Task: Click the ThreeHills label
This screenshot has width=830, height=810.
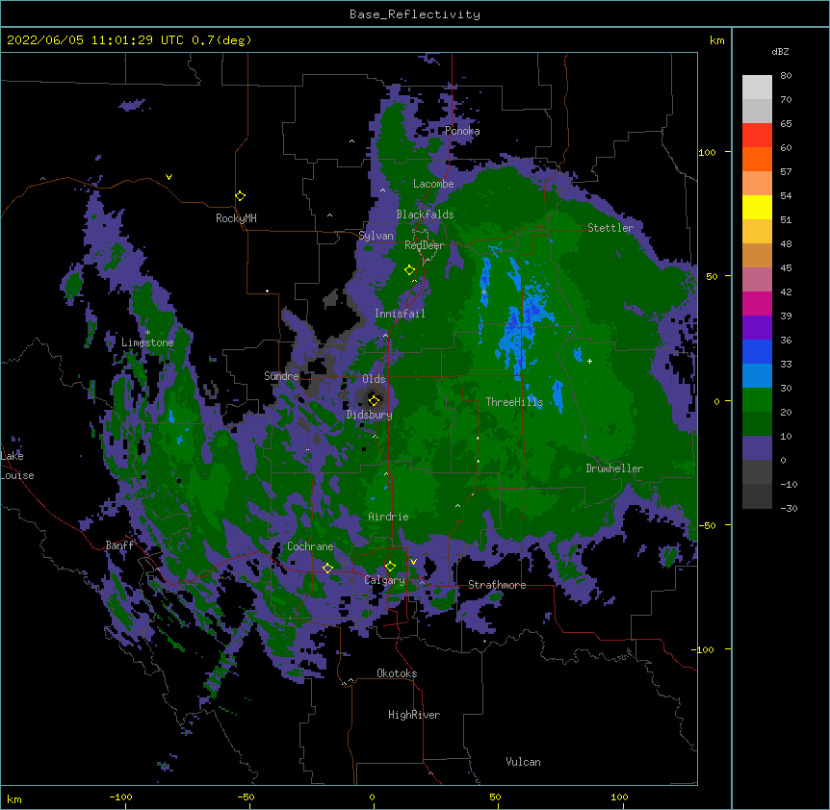Action: [x=514, y=402]
